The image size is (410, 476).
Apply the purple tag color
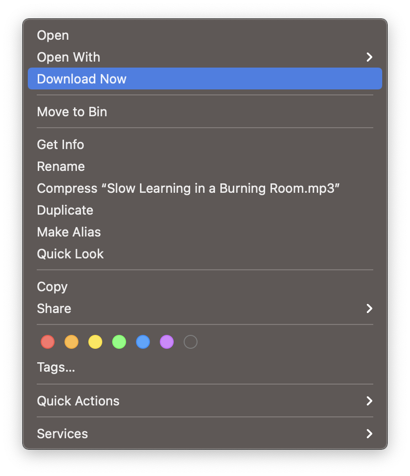coord(167,342)
